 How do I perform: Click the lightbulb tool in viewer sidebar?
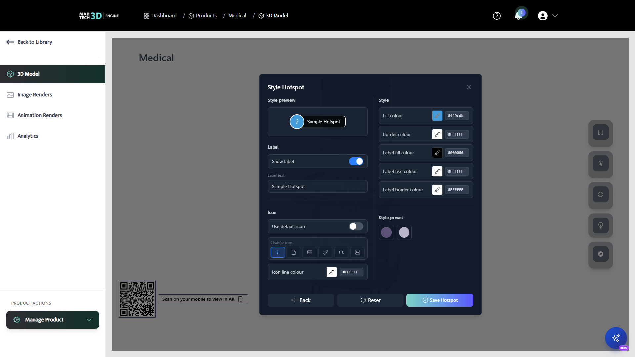click(x=601, y=225)
